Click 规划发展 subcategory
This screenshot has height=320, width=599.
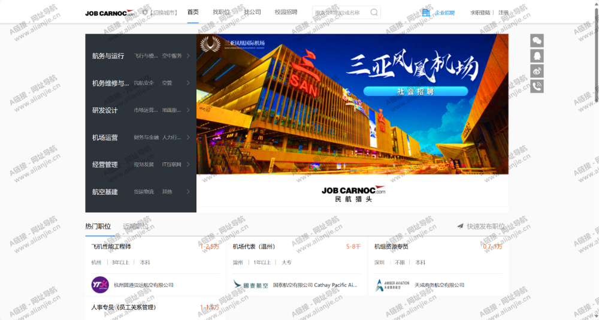coord(144,164)
